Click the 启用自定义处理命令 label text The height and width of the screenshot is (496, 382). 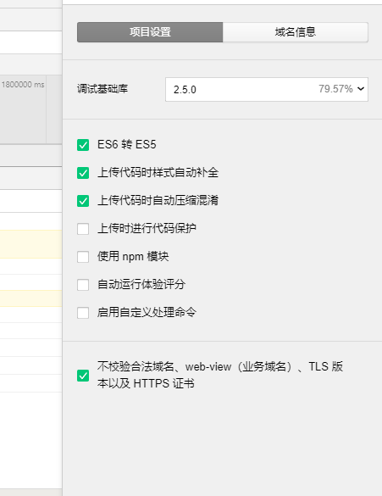click(x=147, y=313)
